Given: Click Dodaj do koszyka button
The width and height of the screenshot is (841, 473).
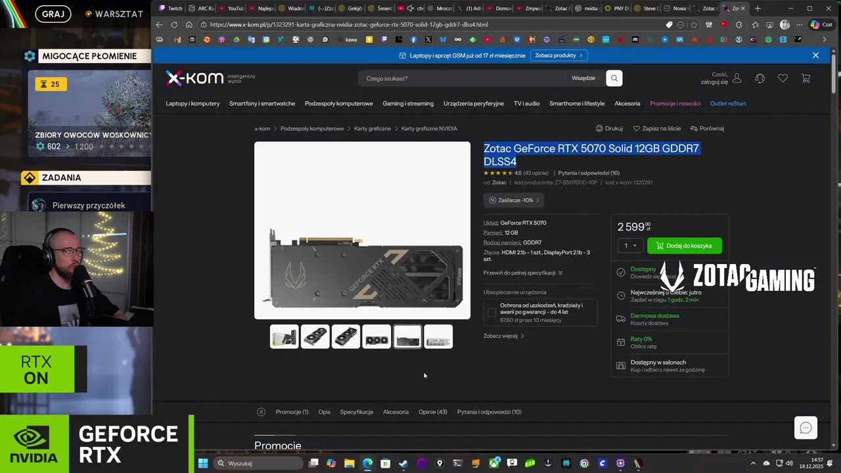Looking at the screenshot, I should 684,246.
